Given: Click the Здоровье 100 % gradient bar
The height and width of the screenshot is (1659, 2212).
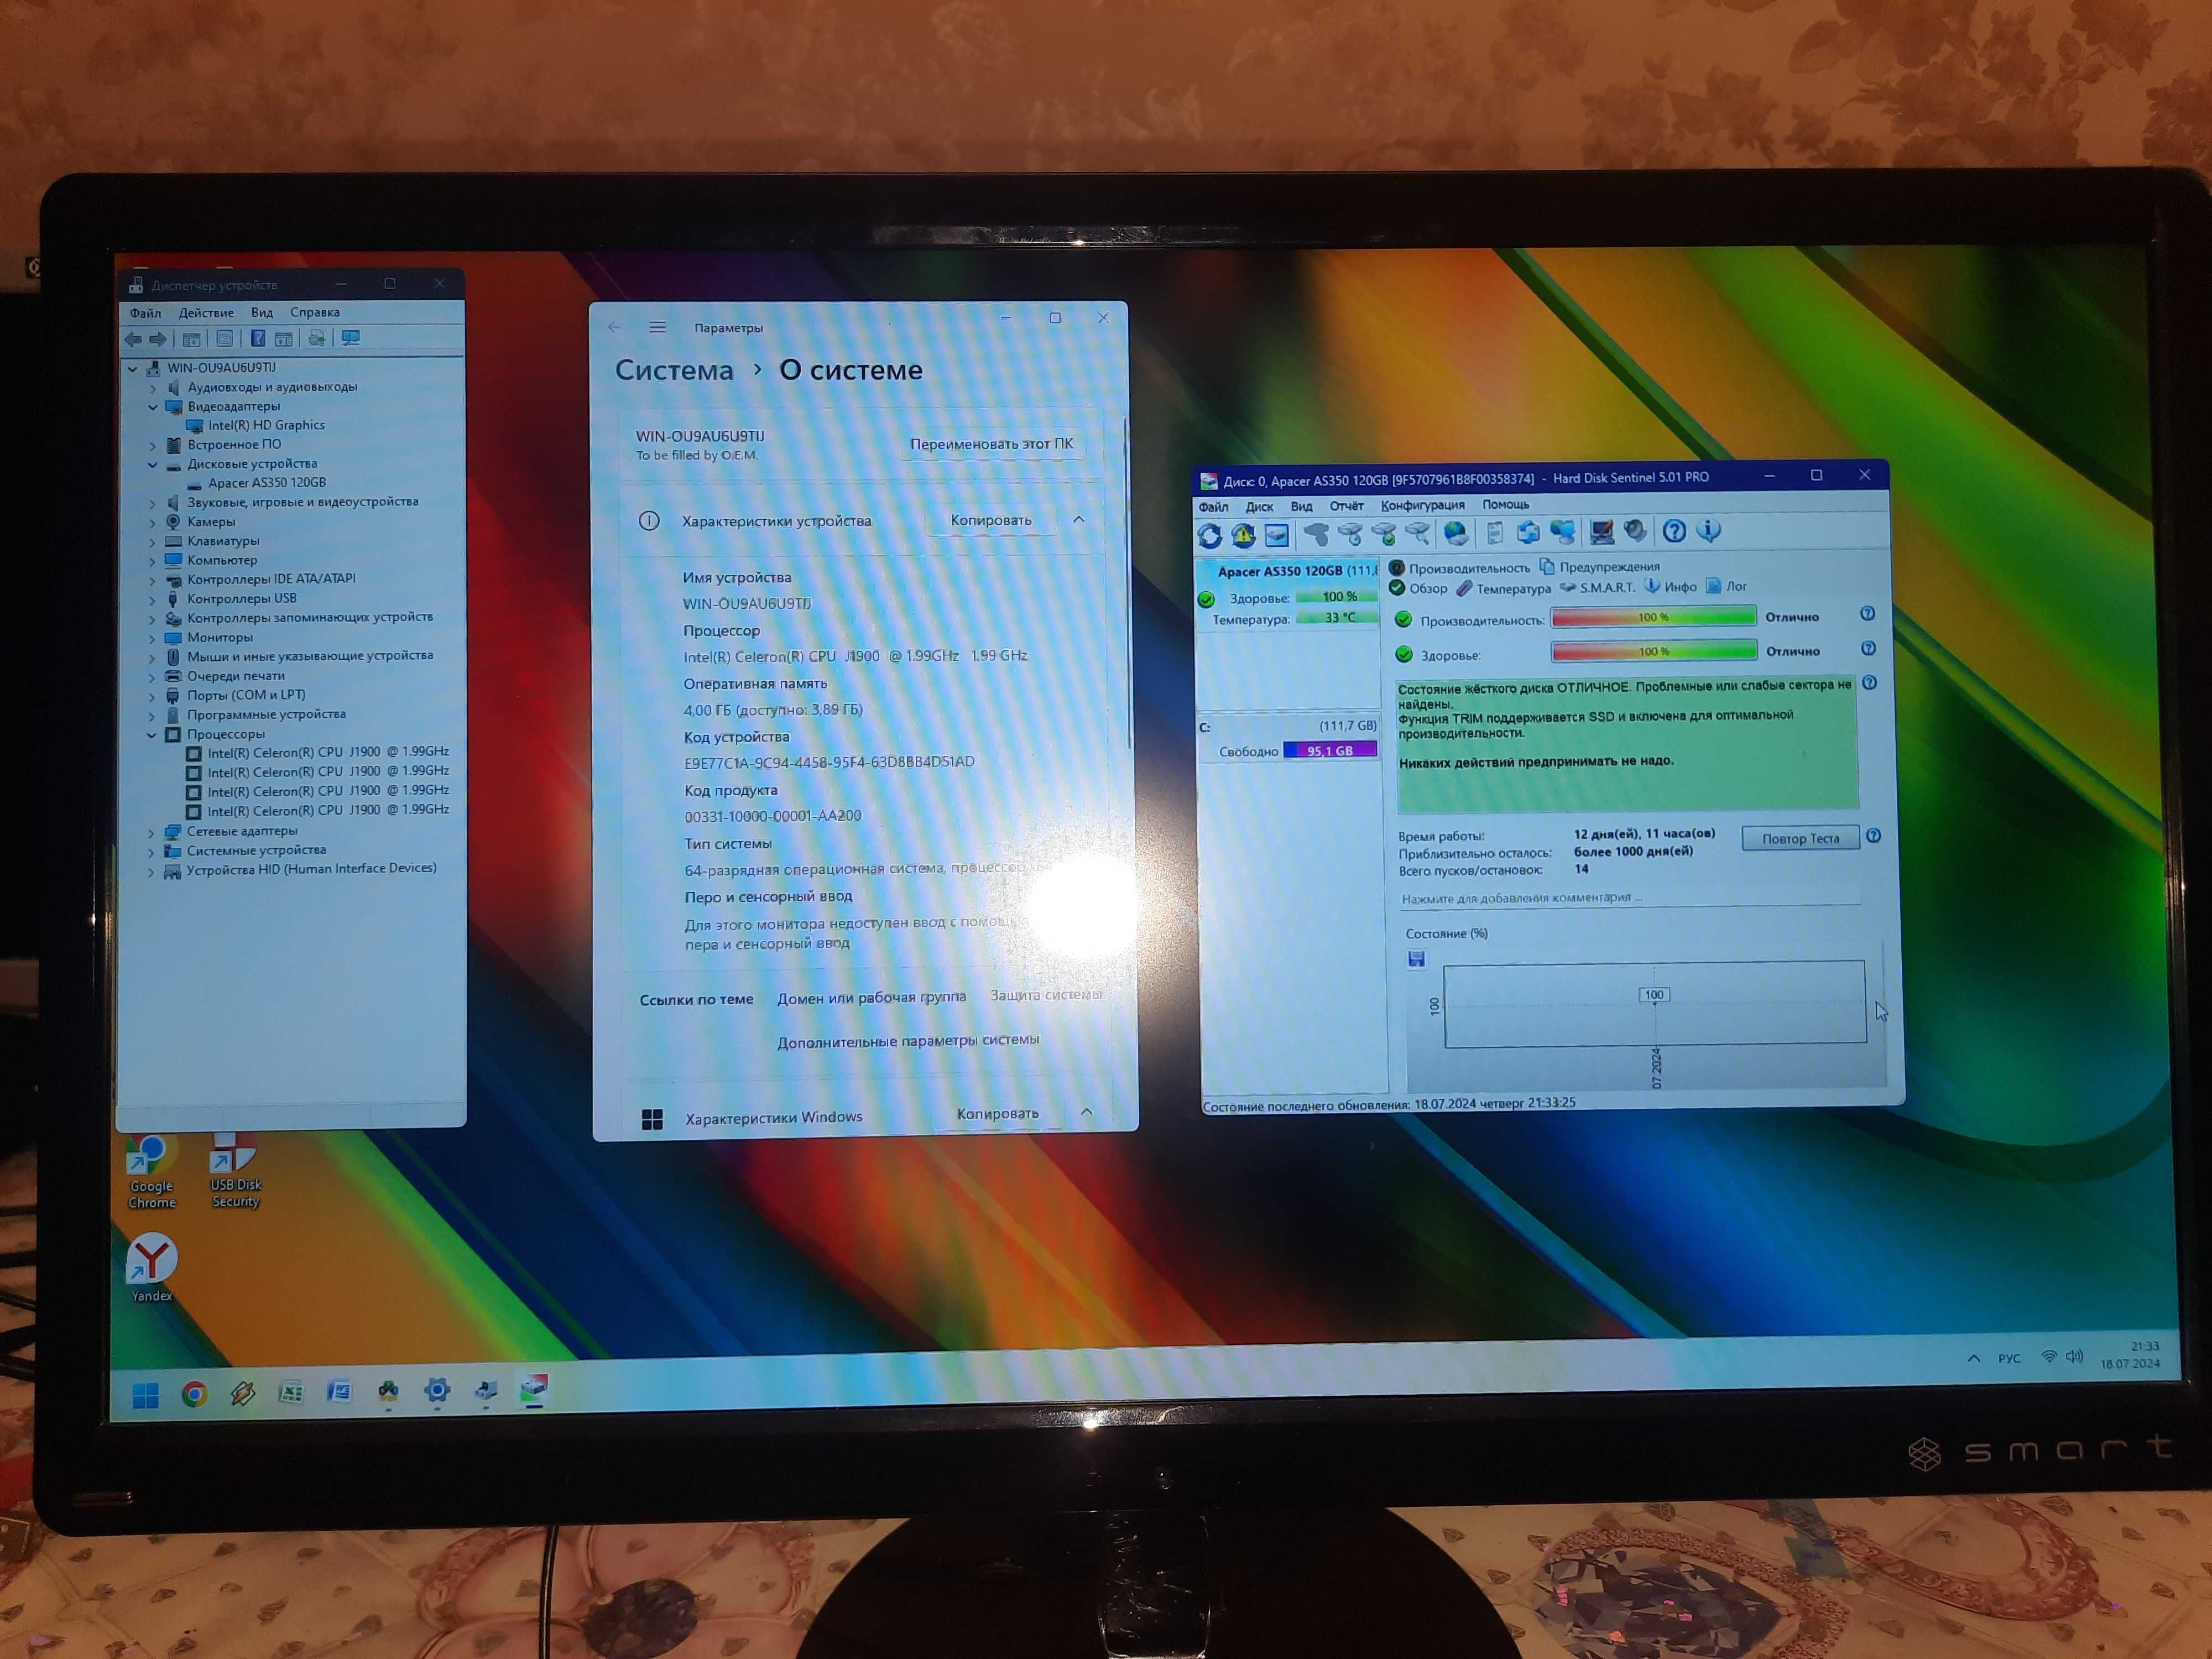Looking at the screenshot, I should point(1654,651).
